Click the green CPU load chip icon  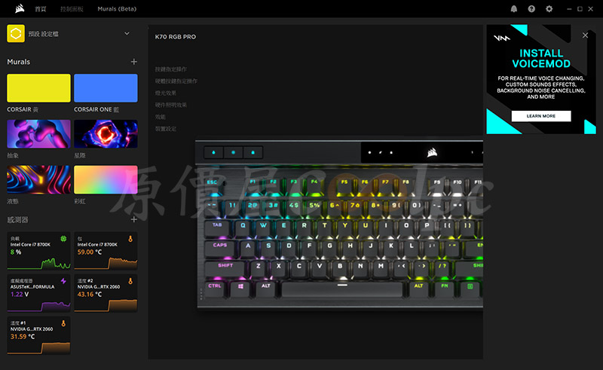(x=63, y=239)
